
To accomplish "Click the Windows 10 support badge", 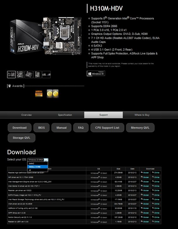I will 96,73.
